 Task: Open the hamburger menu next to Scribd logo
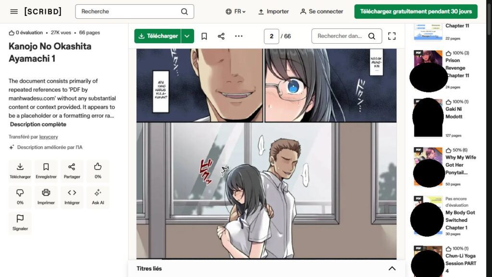14,12
